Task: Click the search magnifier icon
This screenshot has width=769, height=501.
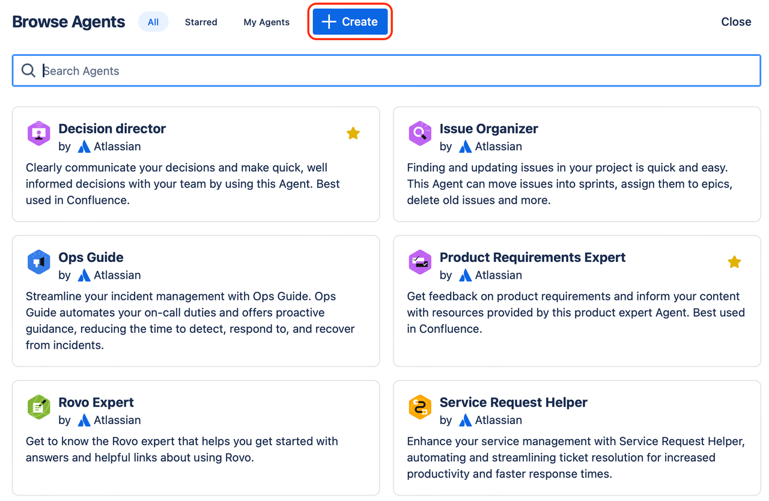Action: tap(28, 70)
